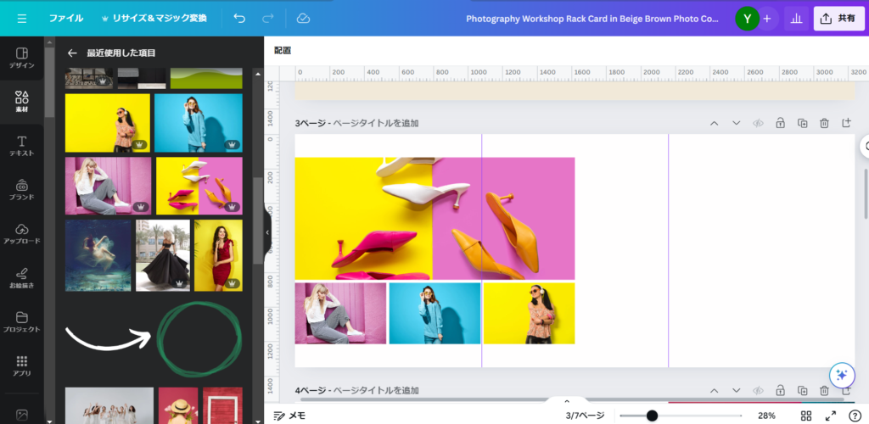Click the canvas horizontal scrollbar
This screenshot has height=424, width=869.
pyautogui.click(x=572, y=399)
